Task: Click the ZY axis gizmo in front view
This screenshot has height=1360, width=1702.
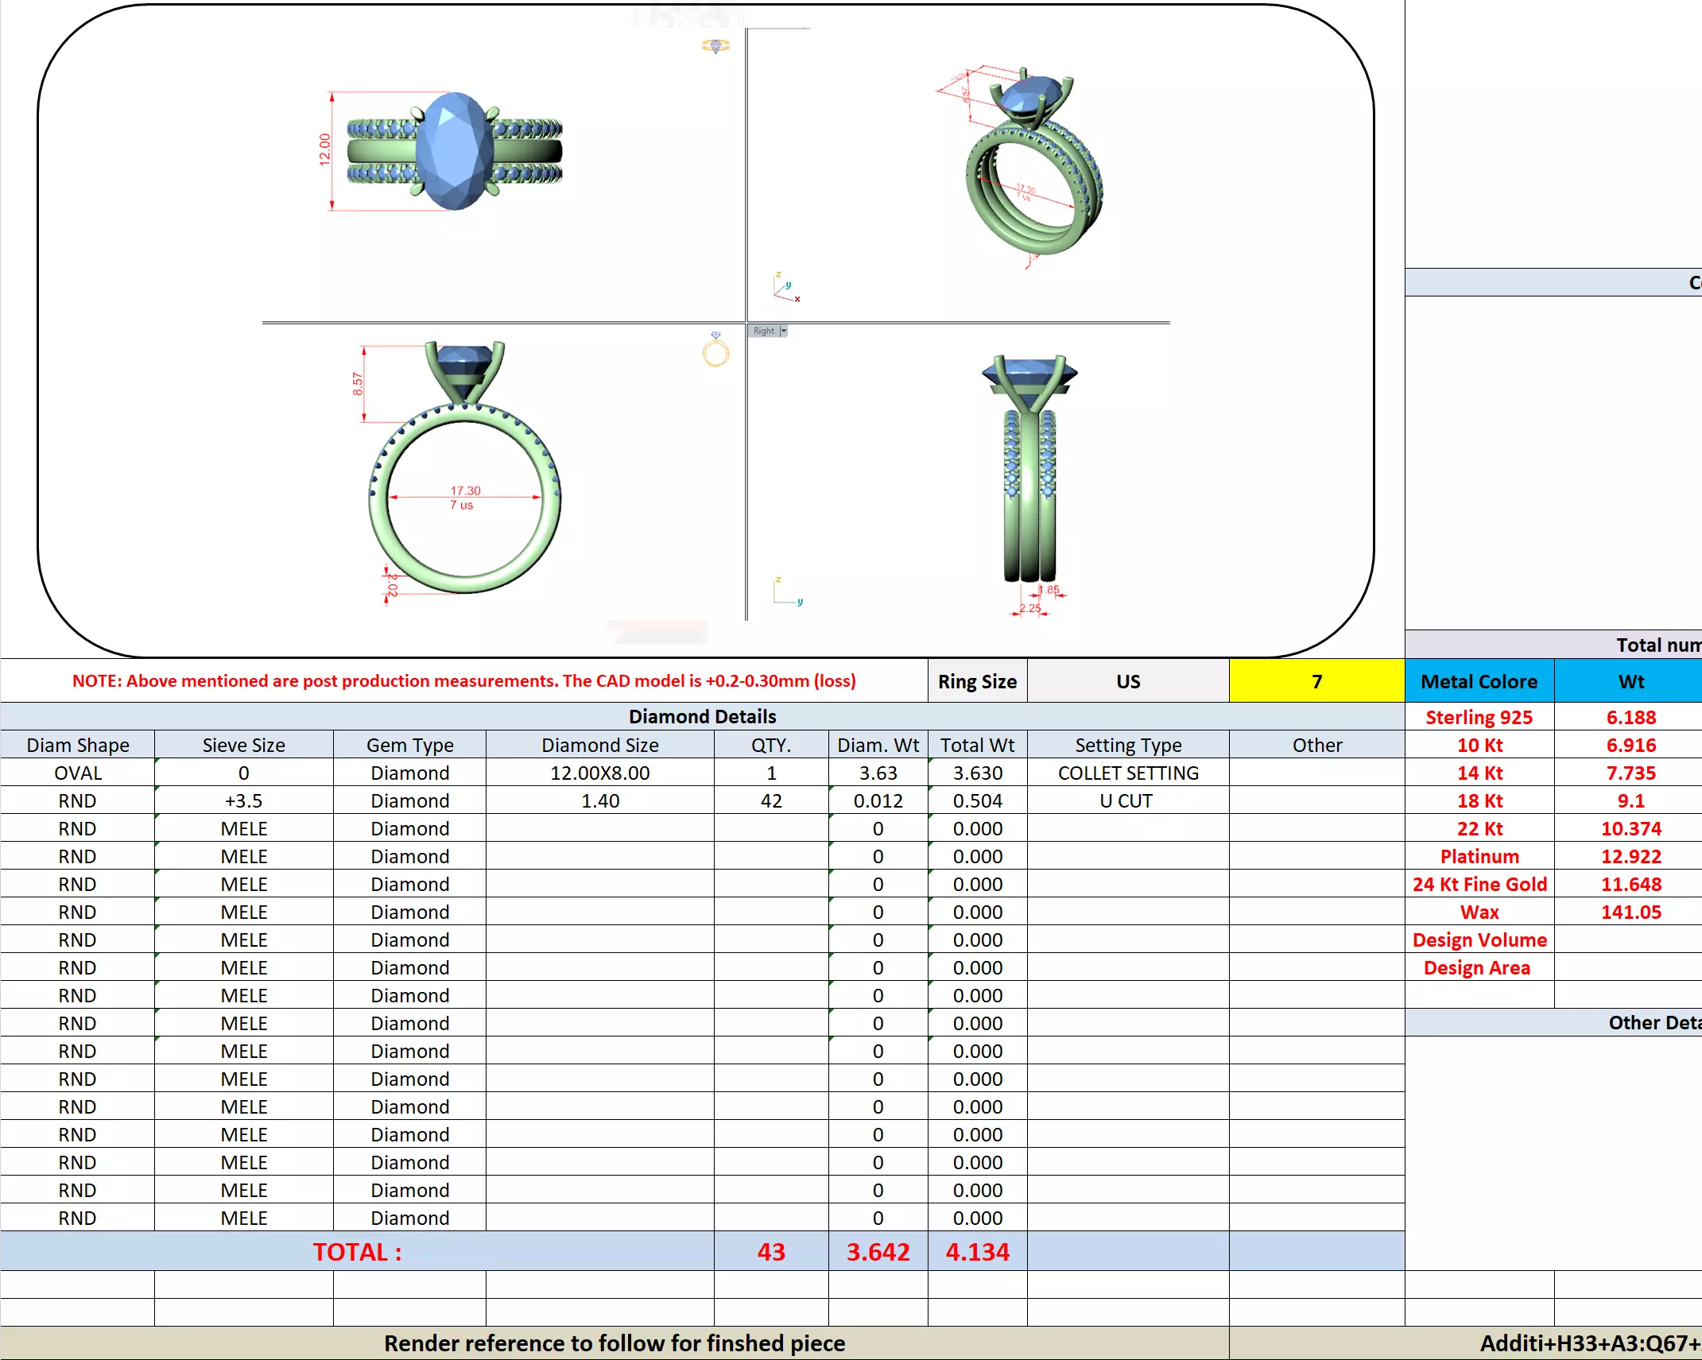Action: [x=787, y=592]
